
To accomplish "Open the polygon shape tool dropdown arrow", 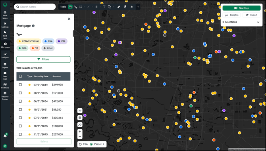I will click(x=85, y=7).
